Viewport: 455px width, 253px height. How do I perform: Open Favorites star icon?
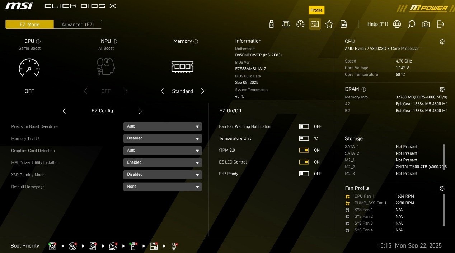(329, 24)
